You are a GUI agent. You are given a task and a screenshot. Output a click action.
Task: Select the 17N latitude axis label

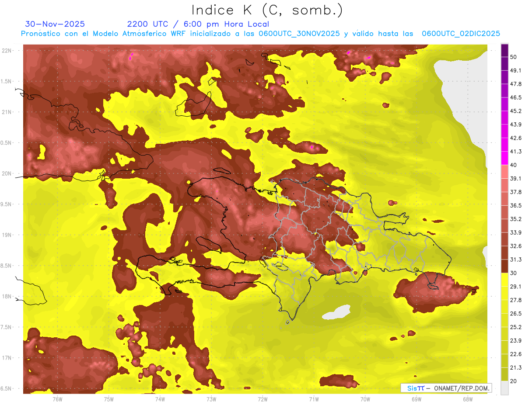tap(7, 358)
